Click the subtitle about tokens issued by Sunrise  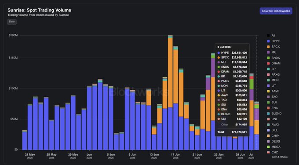38,15
